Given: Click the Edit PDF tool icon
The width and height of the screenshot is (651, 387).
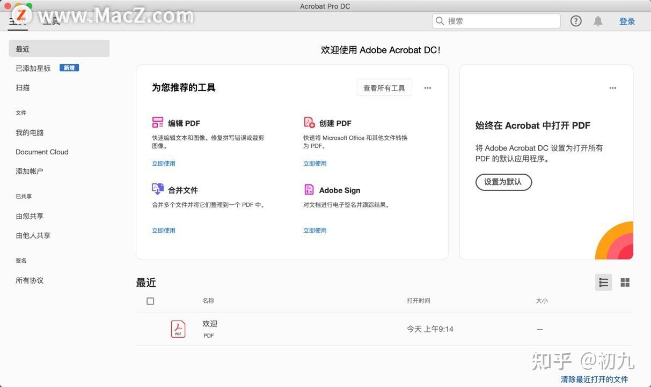Looking at the screenshot, I should point(158,123).
